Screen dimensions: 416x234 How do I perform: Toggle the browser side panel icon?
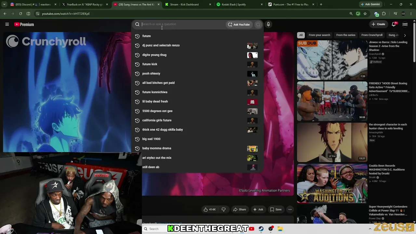pos(28,14)
